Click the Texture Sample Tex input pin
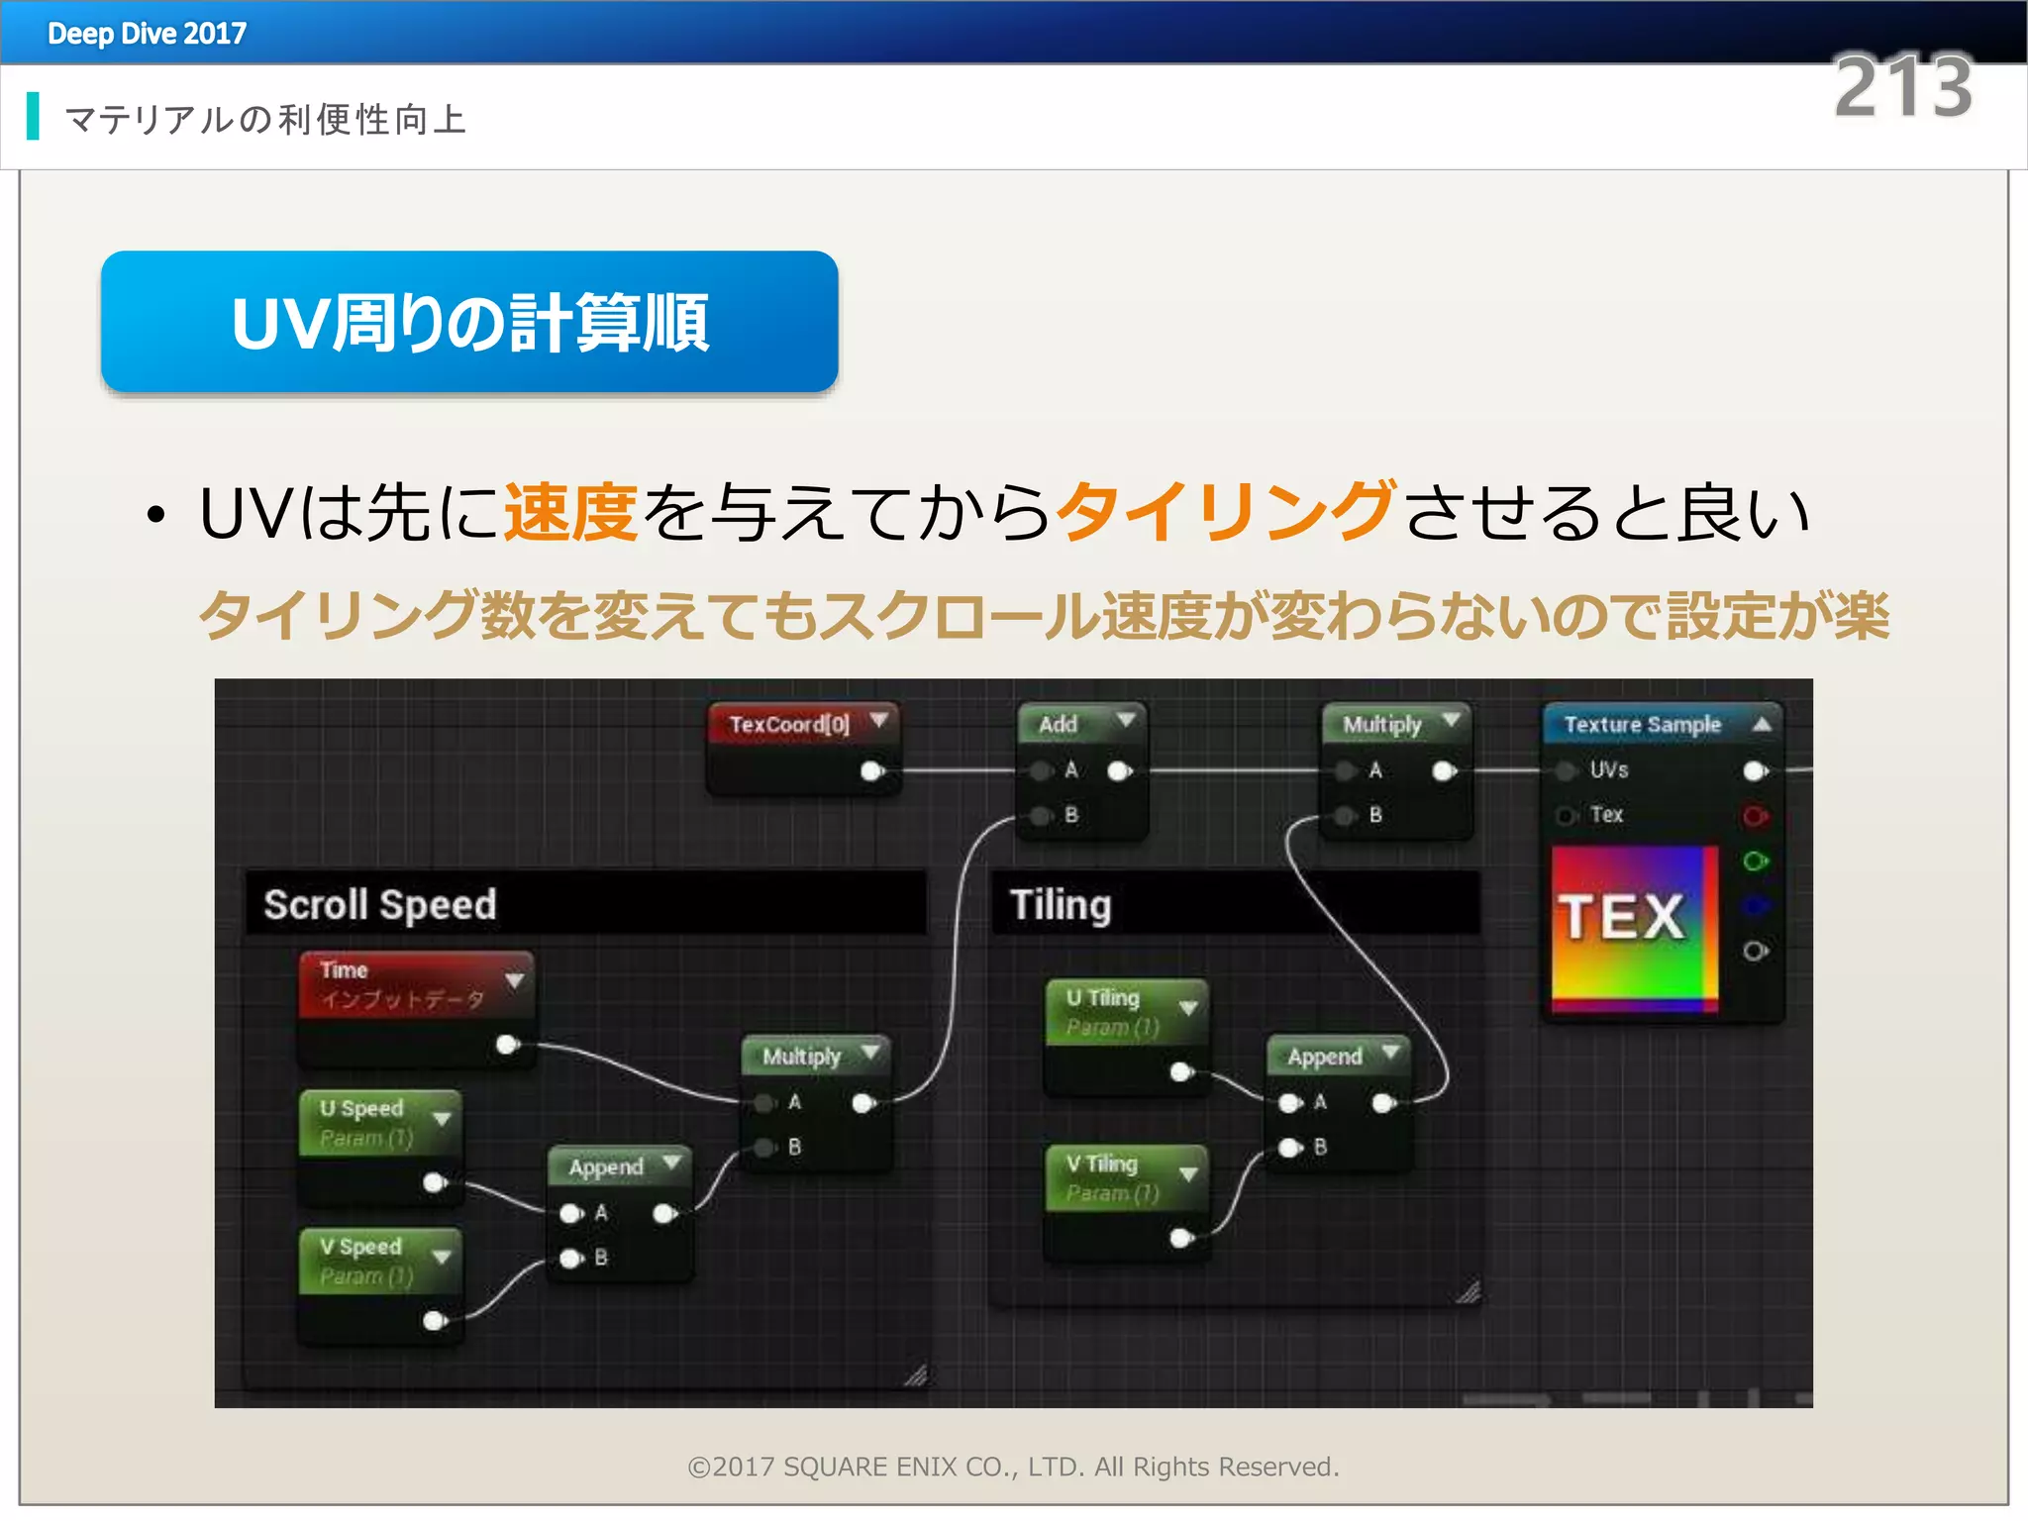Image resolution: width=2028 pixels, height=1521 pixels. [1567, 816]
